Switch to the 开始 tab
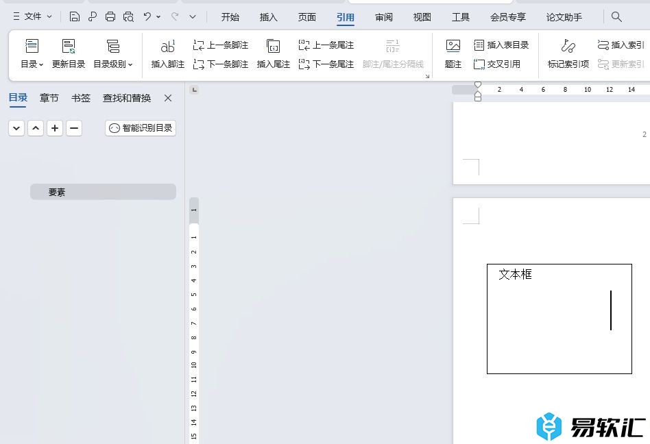This screenshot has height=444, width=650. click(x=230, y=17)
